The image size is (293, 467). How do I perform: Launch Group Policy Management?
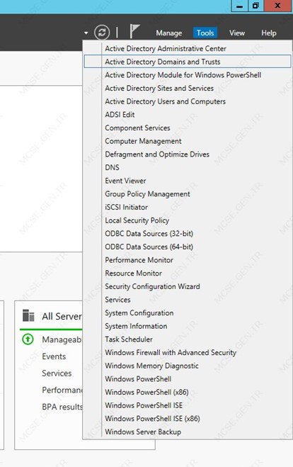click(147, 194)
